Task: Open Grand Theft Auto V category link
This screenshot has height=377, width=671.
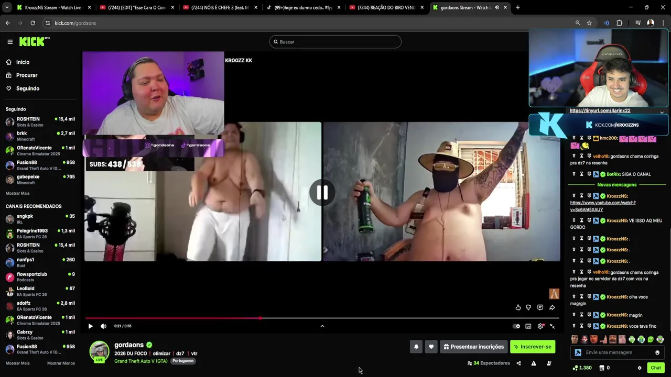Action: [x=141, y=361]
